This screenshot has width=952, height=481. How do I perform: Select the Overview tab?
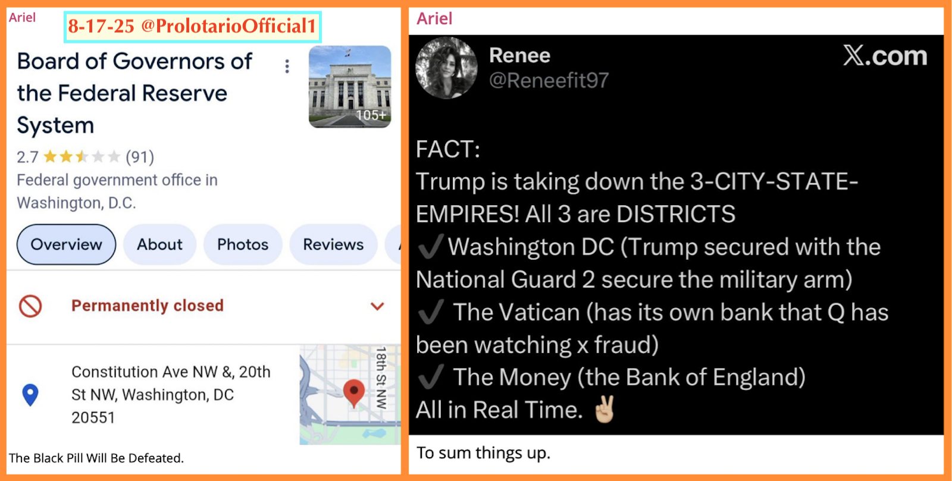(66, 244)
